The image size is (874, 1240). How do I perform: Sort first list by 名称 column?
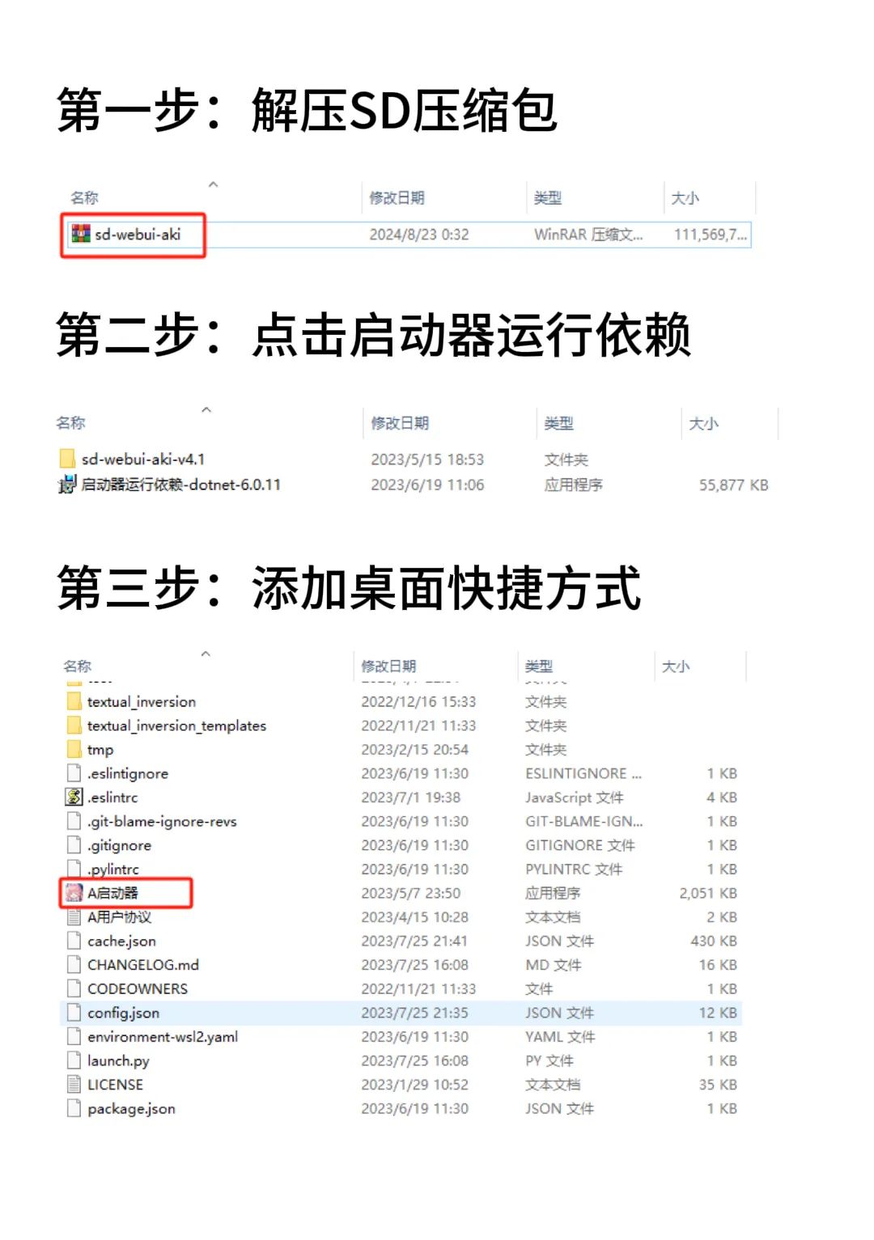(84, 198)
